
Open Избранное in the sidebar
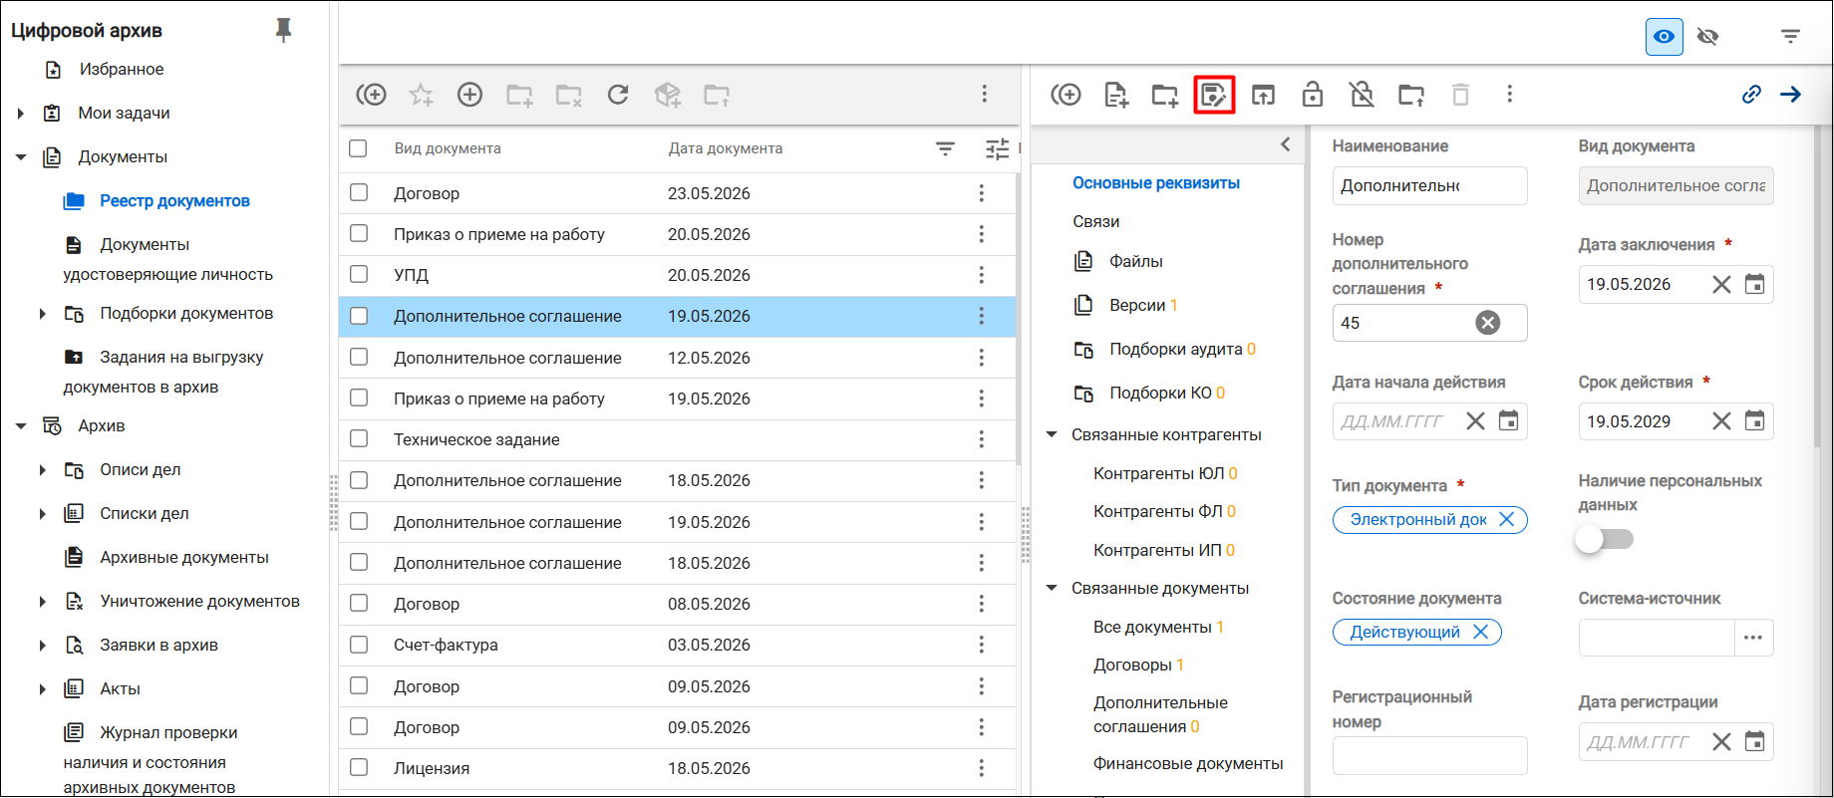pos(122,70)
